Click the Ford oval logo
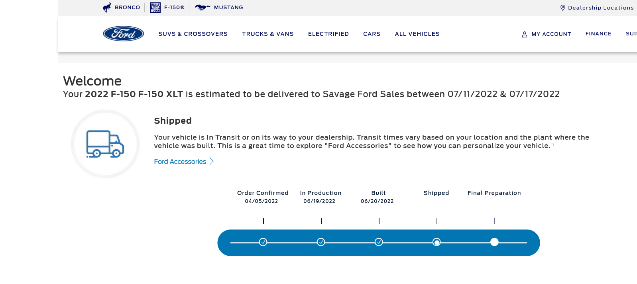Image resolution: width=637 pixels, height=284 pixels. [x=123, y=34]
